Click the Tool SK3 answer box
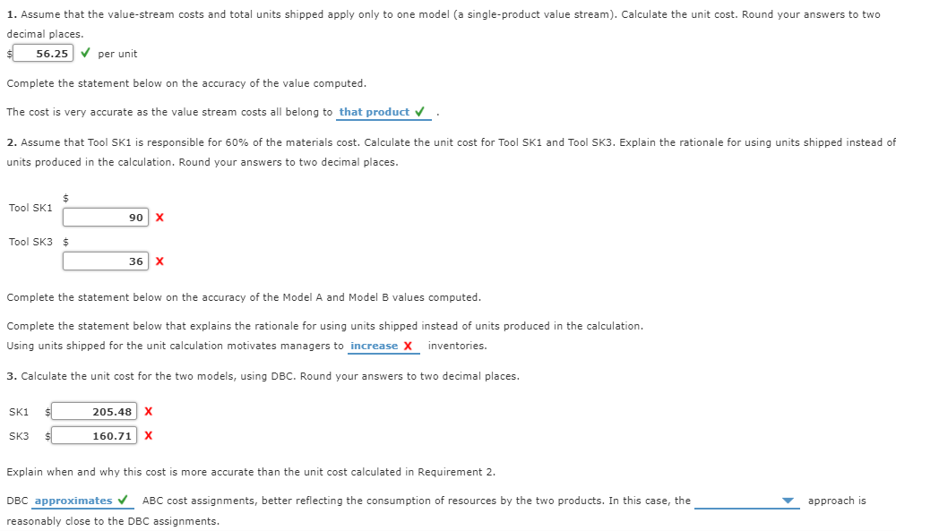 (x=105, y=261)
